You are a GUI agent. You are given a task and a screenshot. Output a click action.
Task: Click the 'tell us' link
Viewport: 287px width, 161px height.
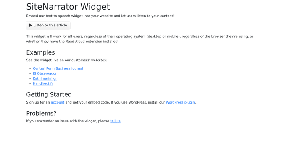(x=115, y=121)
